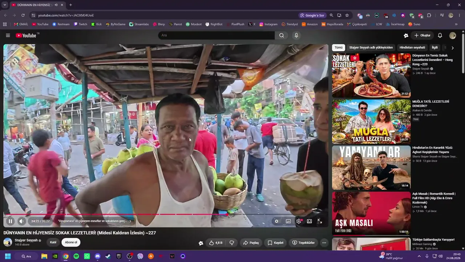Click the Paylaş share button
465x262 pixels.
251,243
